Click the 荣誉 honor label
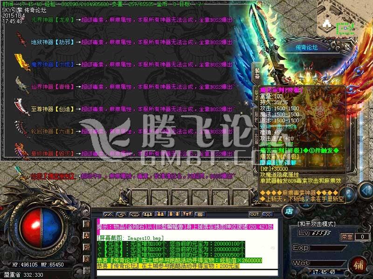Viewport: 373px width, 279px height. (x=346, y=237)
